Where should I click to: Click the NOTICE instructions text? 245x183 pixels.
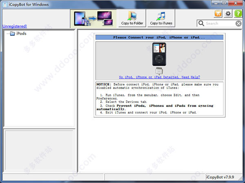click(159, 98)
